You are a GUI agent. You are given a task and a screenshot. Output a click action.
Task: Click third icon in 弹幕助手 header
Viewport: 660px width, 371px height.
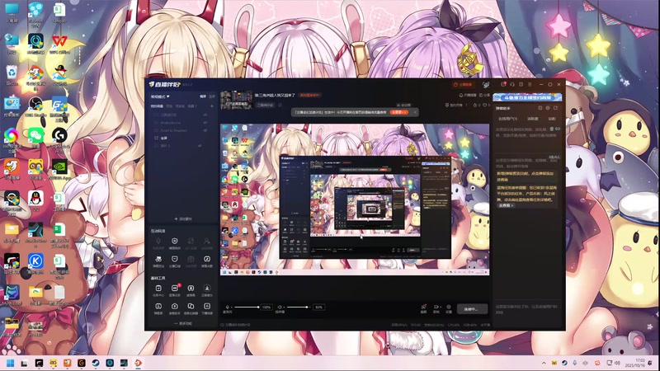[x=555, y=108]
